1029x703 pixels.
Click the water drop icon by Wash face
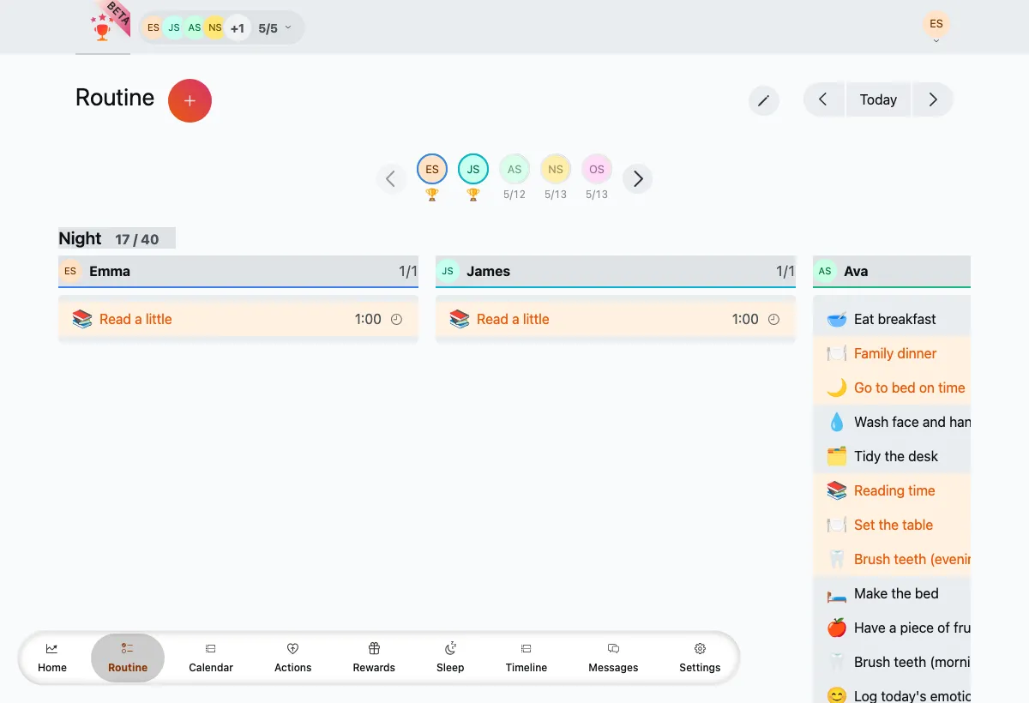coord(837,422)
